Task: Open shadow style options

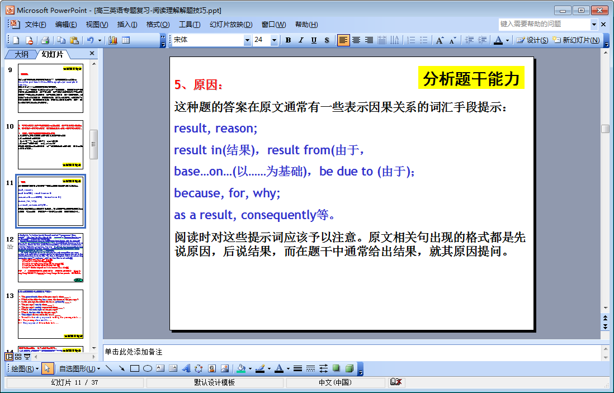Action: click(x=337, y=368)
